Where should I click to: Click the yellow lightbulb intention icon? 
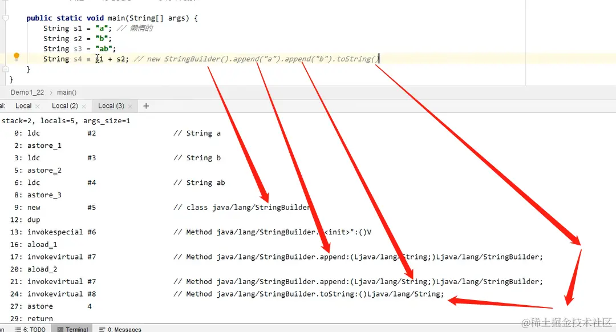[17, 56]
